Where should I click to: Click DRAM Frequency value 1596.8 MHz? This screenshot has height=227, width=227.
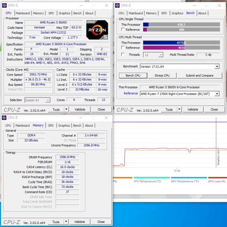click(x=67, y=157)
